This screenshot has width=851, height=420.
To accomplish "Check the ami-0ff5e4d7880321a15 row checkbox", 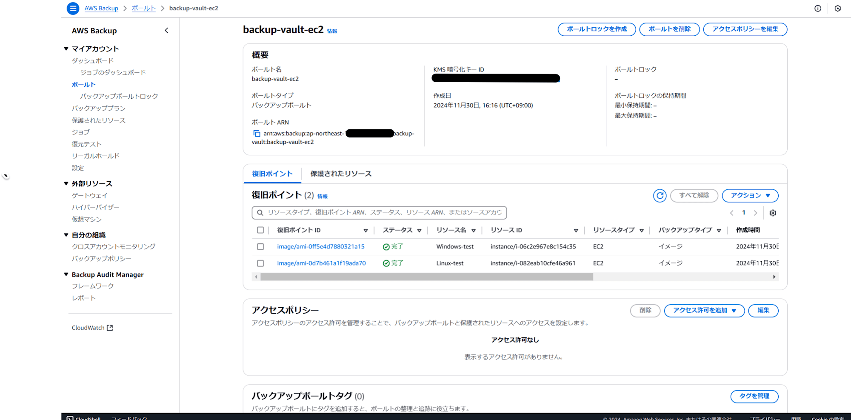I will [x=260, y=247].
